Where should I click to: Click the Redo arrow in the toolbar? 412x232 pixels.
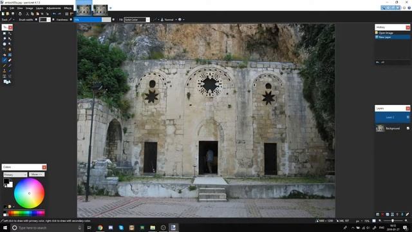[x=59, y=14]
